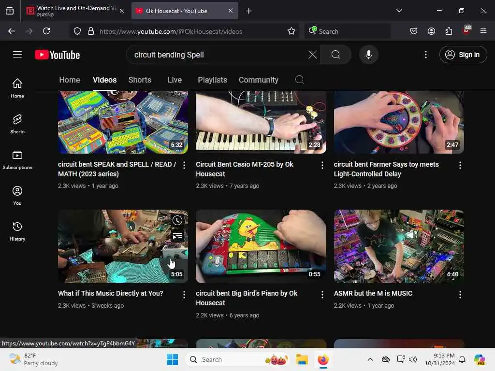Open Subscriptions in the left sidebar
Screen dimensions: 495x371
(x=17, y=159)
